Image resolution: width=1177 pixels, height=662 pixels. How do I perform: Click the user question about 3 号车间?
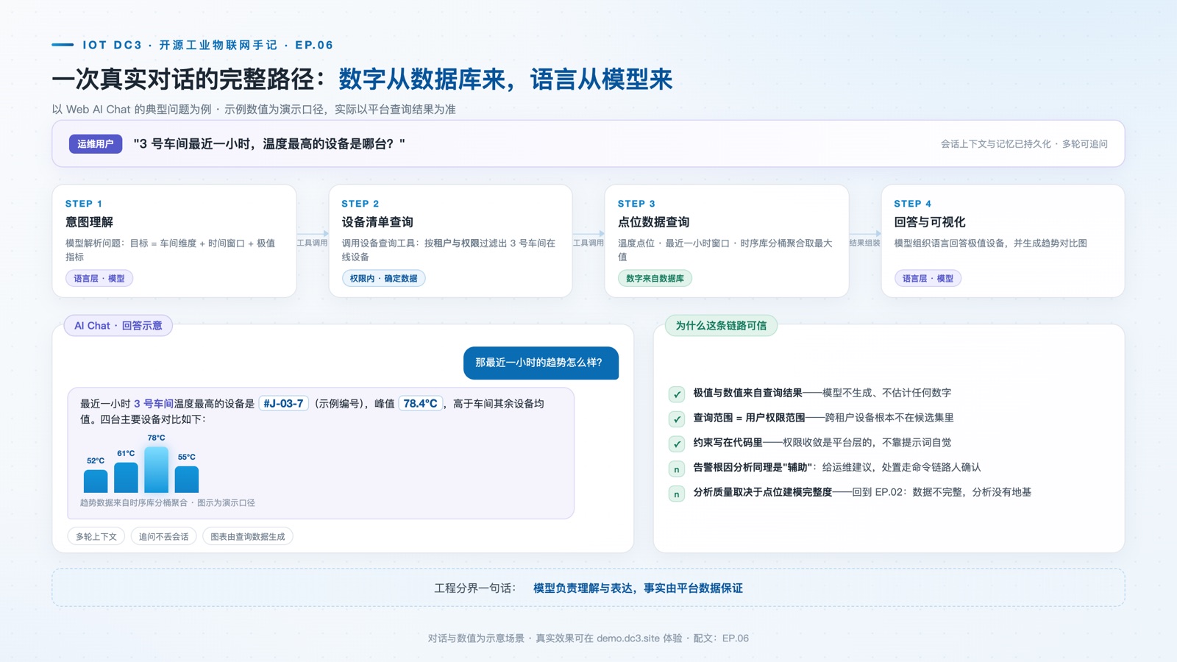[269, 143]
